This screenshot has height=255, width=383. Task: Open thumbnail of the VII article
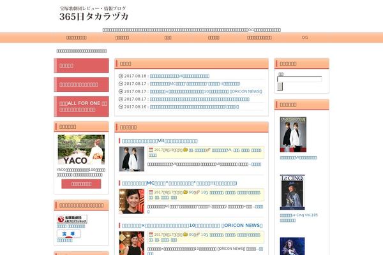click(x=131, y=159)
